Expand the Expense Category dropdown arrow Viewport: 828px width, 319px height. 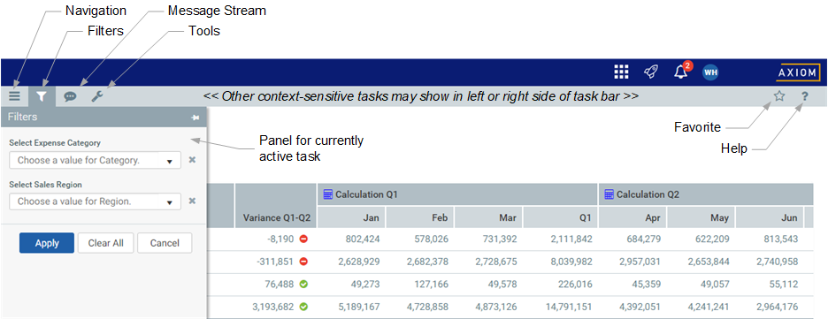click(170, 161)
